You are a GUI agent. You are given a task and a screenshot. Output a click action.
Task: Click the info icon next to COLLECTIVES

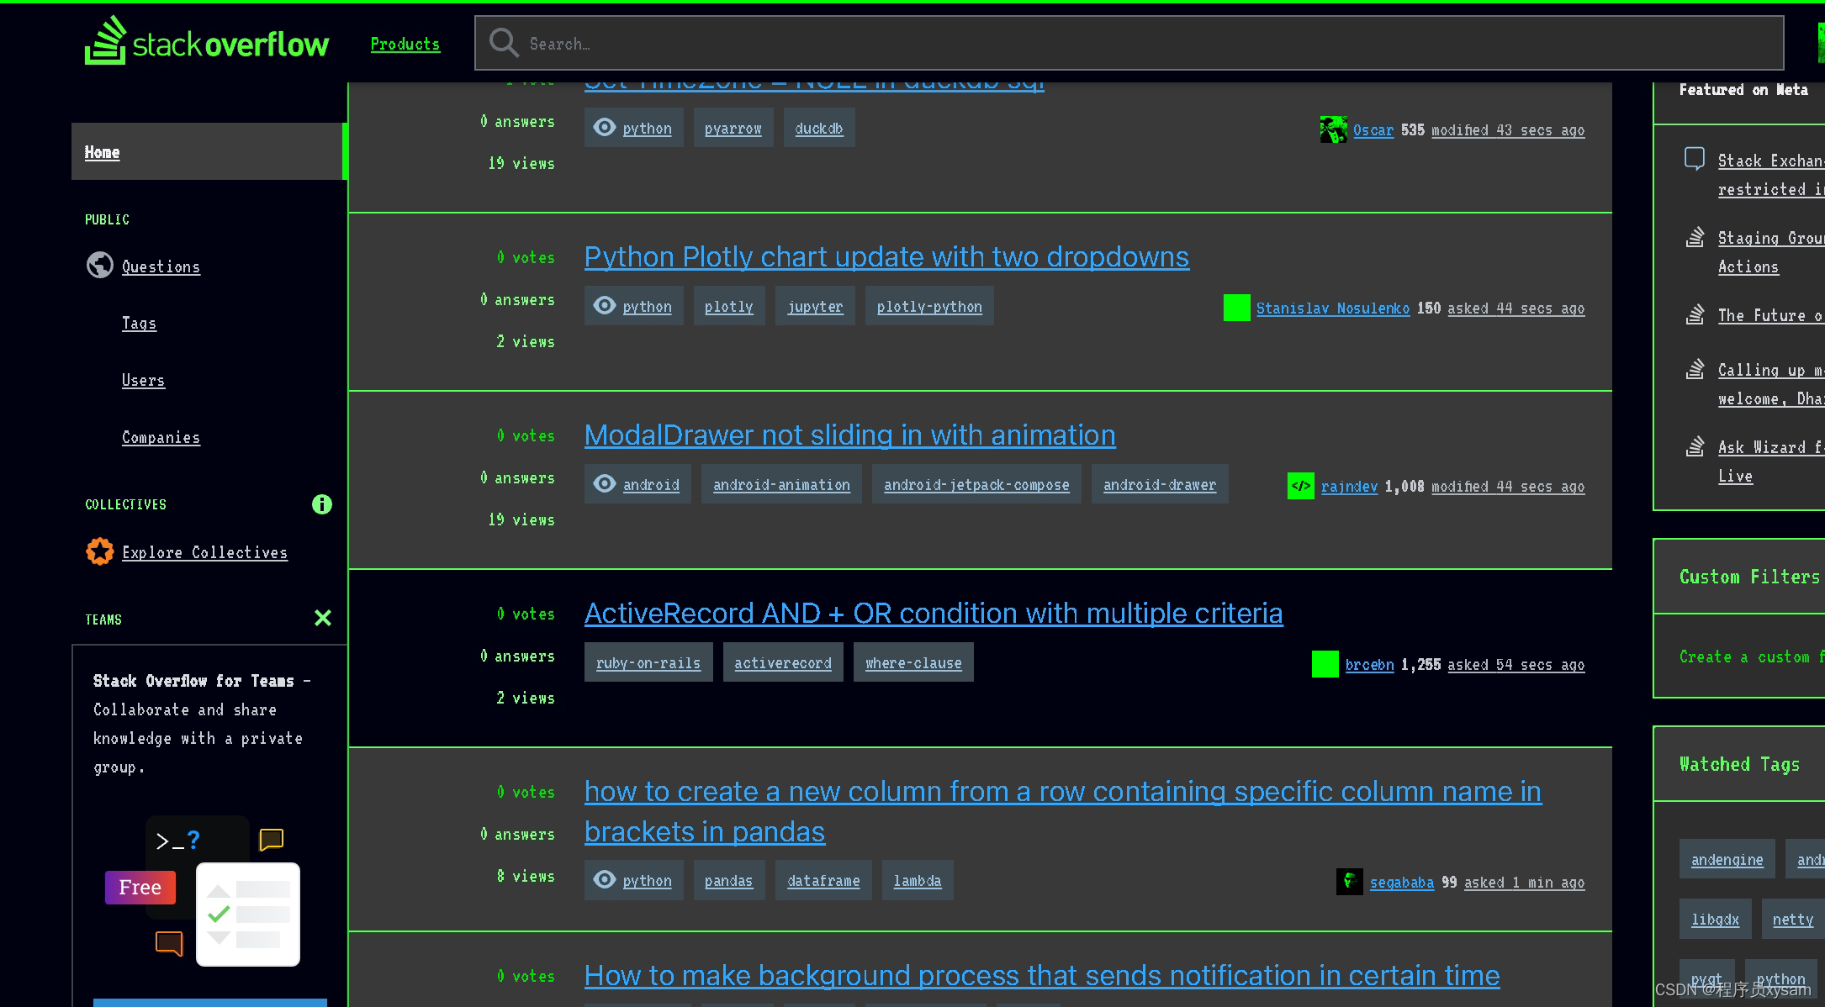pyautogui.click(x=321, y=504)
